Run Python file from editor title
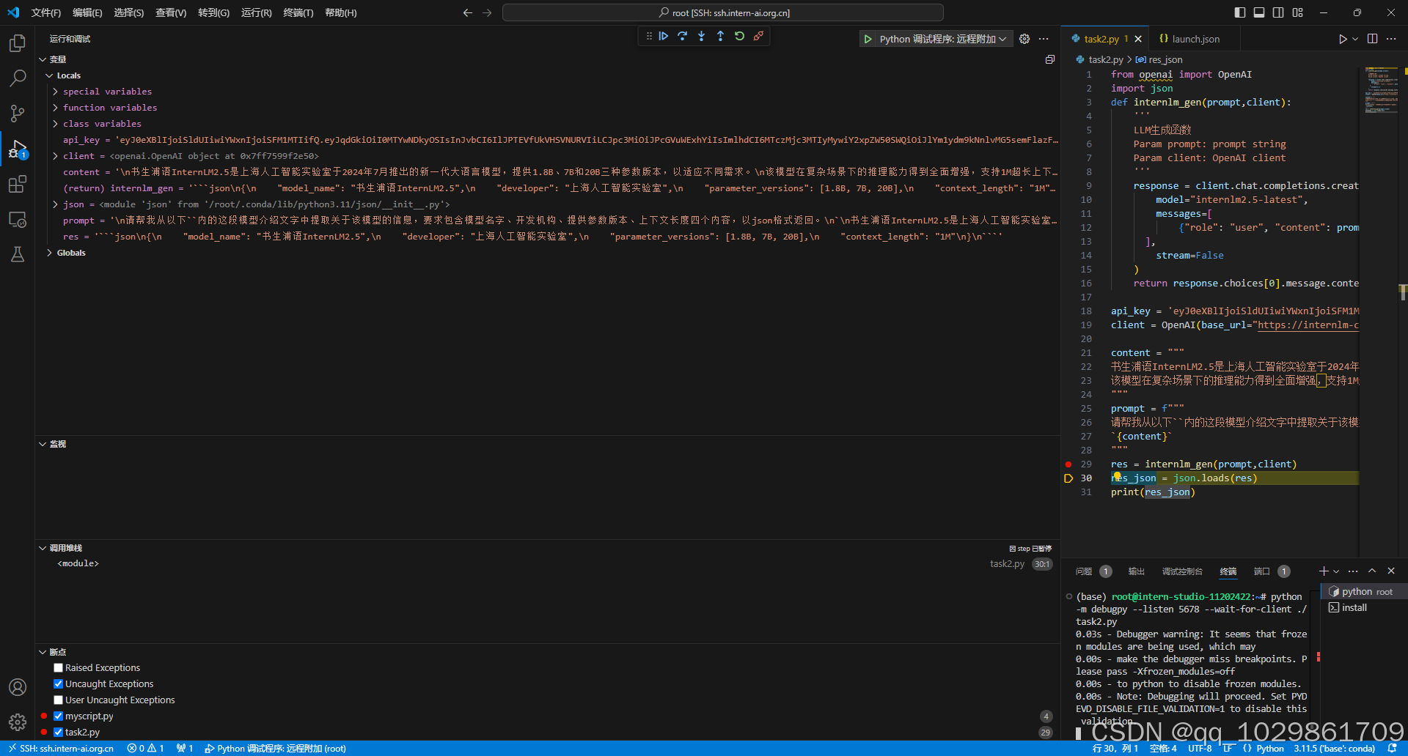This screenshot has height=756, width=1408. (1342, 39)
